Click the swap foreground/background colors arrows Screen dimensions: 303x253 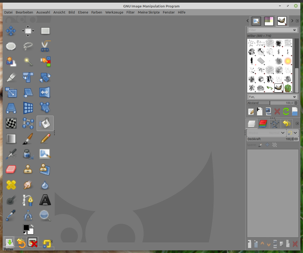32,226
